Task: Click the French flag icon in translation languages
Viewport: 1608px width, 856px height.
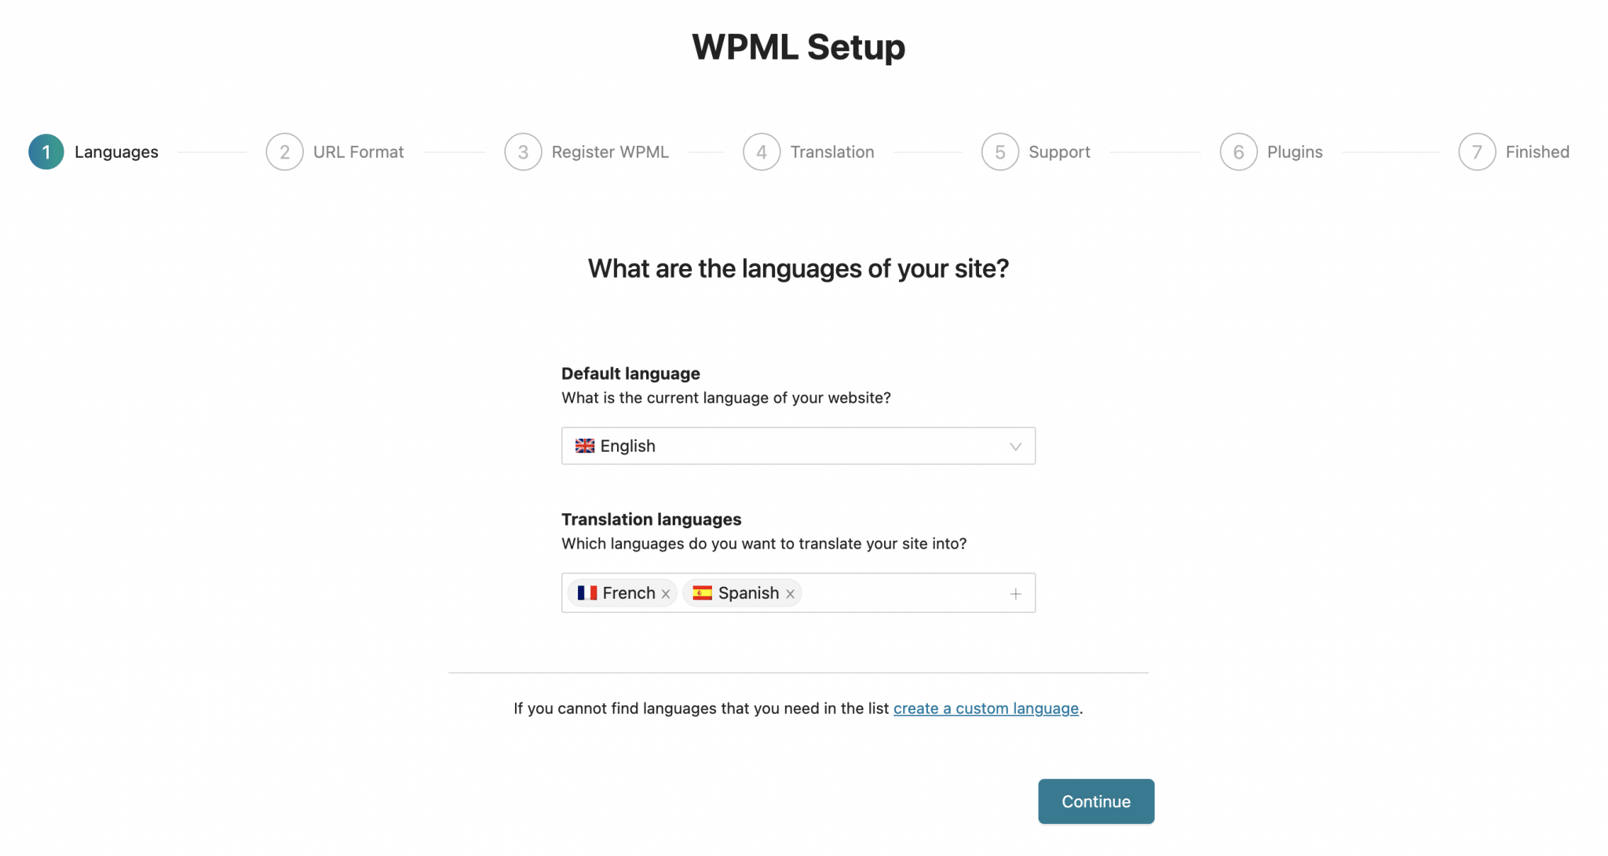Action: [x=587, y=593]
